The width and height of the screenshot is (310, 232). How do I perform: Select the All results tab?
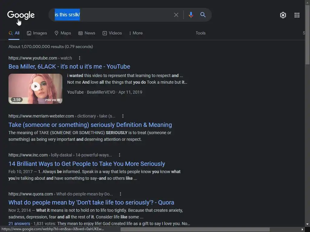coord(14,33)
